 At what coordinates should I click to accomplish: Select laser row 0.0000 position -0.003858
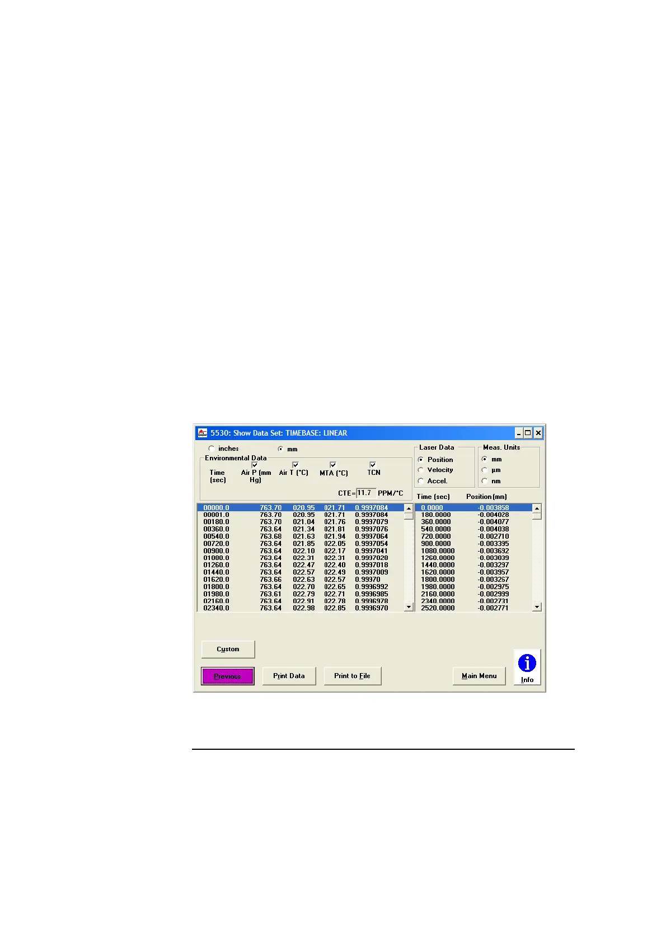473,508
